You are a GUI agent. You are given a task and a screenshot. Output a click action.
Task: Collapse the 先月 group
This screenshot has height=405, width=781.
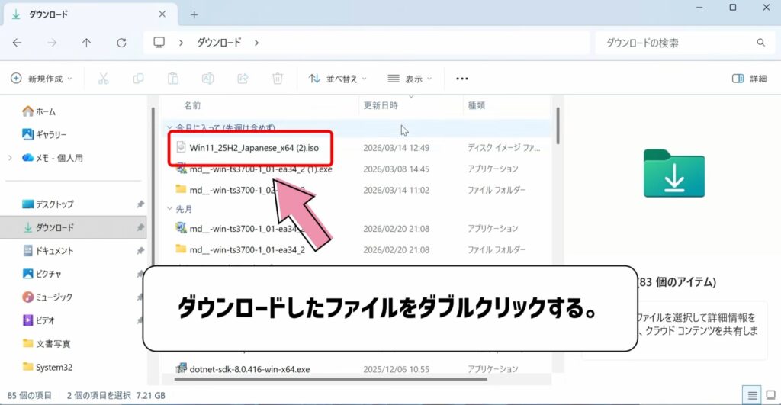click(x=170, y=209)
